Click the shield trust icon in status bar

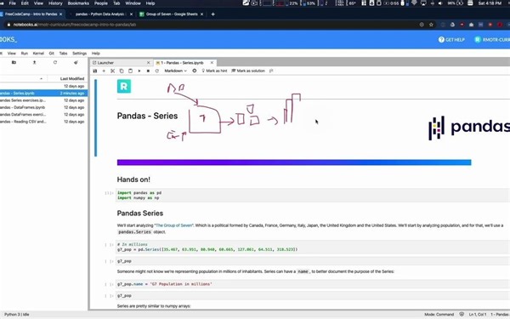pos(462,315)
